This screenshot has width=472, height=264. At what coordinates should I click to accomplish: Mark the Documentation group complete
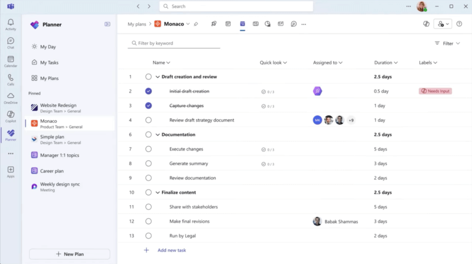click(148, 135)
